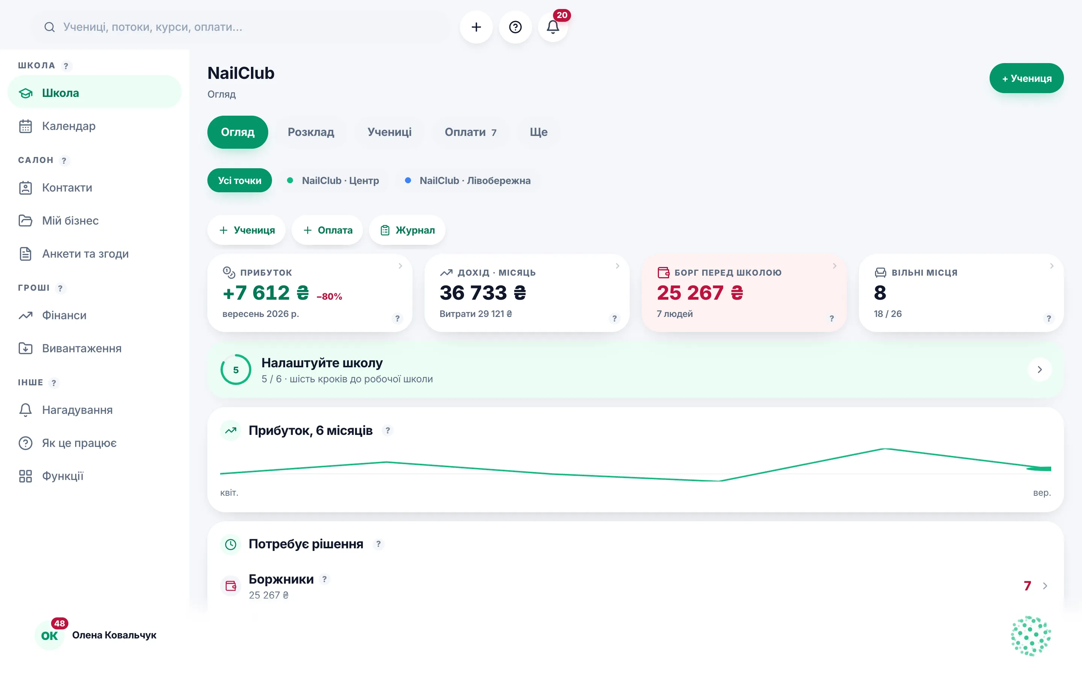Viewport: 1082px width, 676px height.
Task: Open Календар in the sidebar
Action: pyautogui.click(x=94, y=126)
